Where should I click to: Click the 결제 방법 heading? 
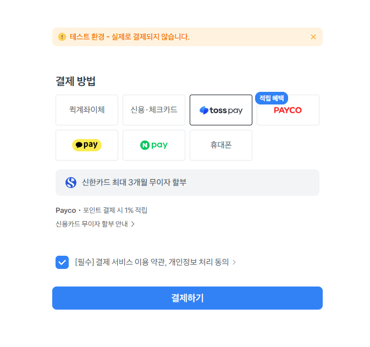click(x=75, y=81)
